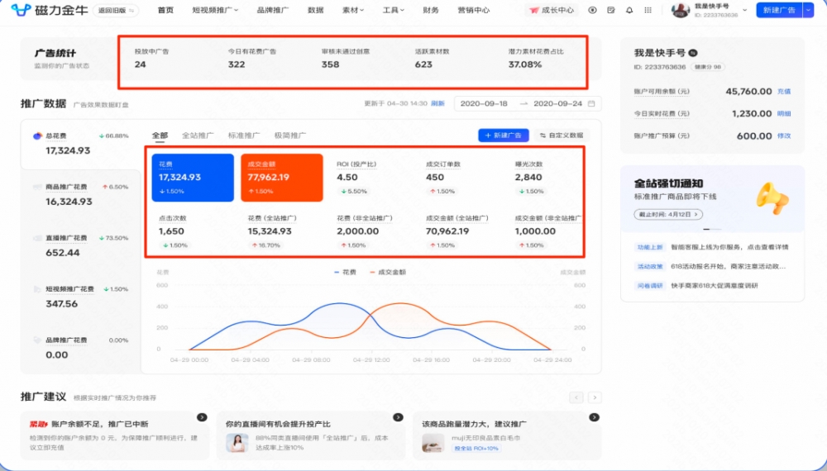Click the 新建广告 button in 推广数据
Image resolution: width=827 pixels, height=471 pixels.
coord(503,136)
